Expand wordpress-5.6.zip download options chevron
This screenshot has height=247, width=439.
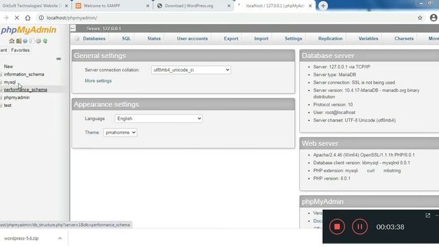(x=60, y=238)
